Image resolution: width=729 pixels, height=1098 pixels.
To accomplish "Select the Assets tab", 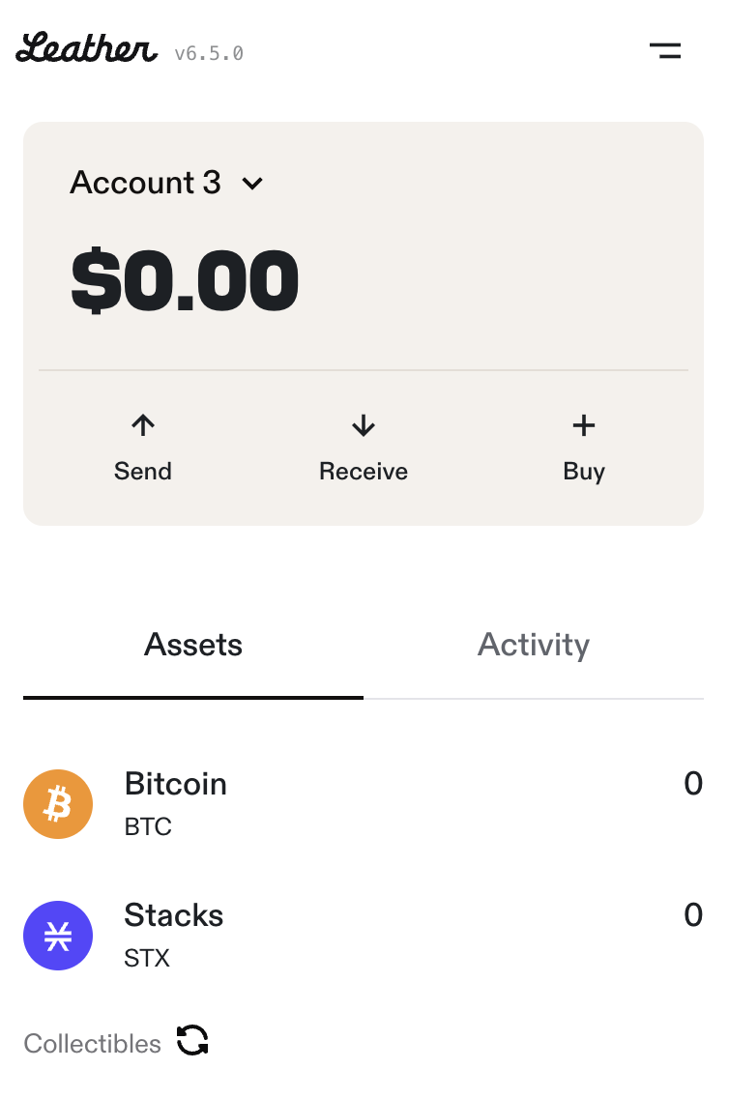I will click(193, 645).
